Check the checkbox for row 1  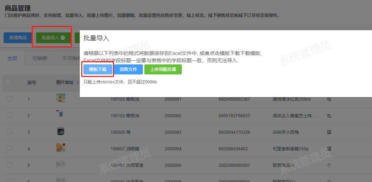(10, 99)
